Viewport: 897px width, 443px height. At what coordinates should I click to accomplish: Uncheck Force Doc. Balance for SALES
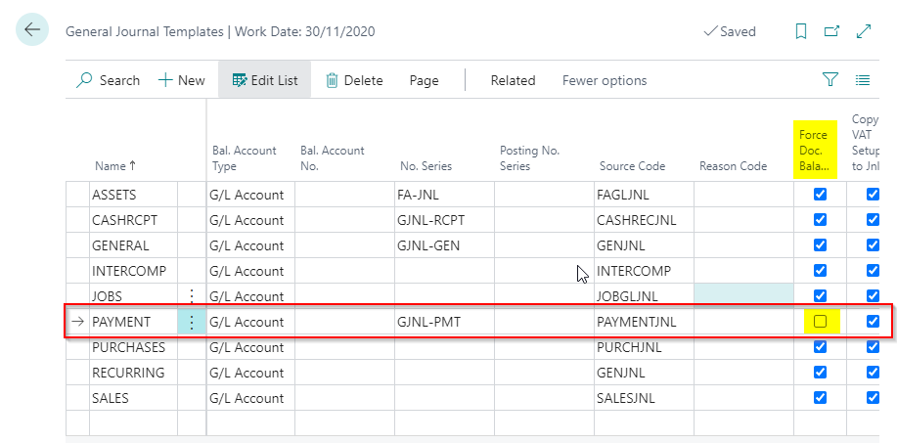tap(820, 398)
